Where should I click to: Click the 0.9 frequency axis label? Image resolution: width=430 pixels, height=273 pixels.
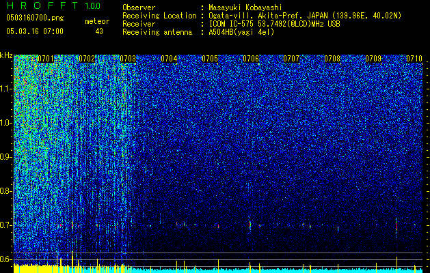[x=5, y=157]
